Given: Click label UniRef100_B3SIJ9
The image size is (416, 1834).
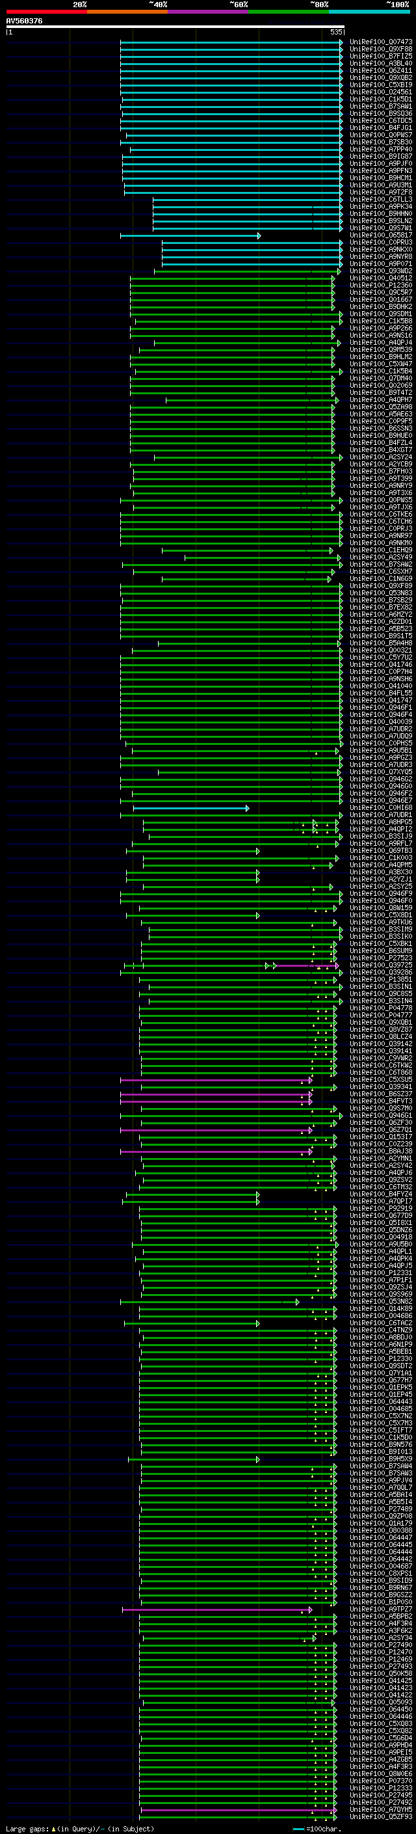Looking at the screenshot, I should [x=381, y=837].
